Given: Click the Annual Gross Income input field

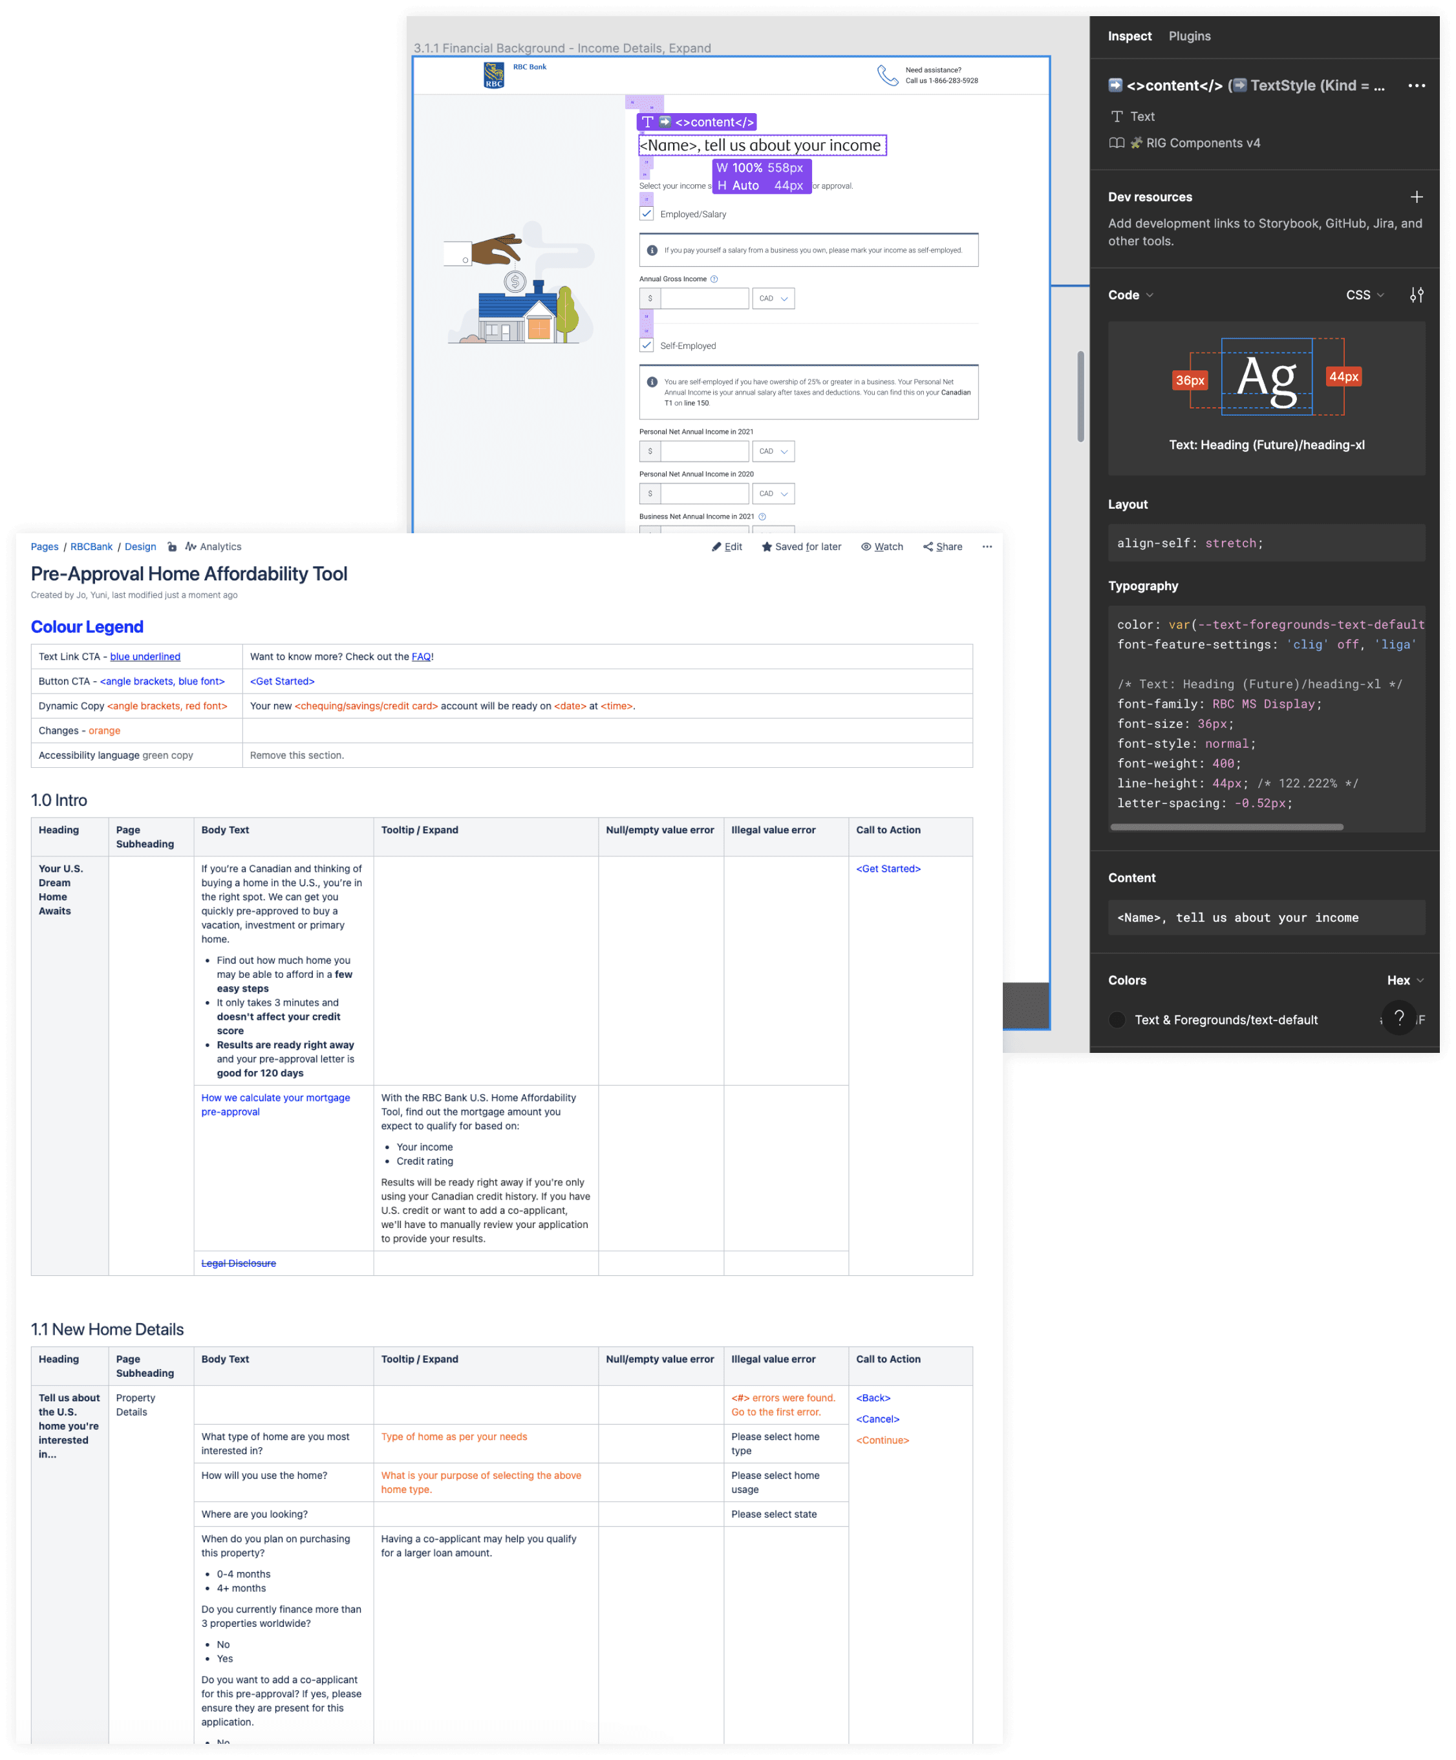Looking at the screenshot, I should tap(703, 299).
